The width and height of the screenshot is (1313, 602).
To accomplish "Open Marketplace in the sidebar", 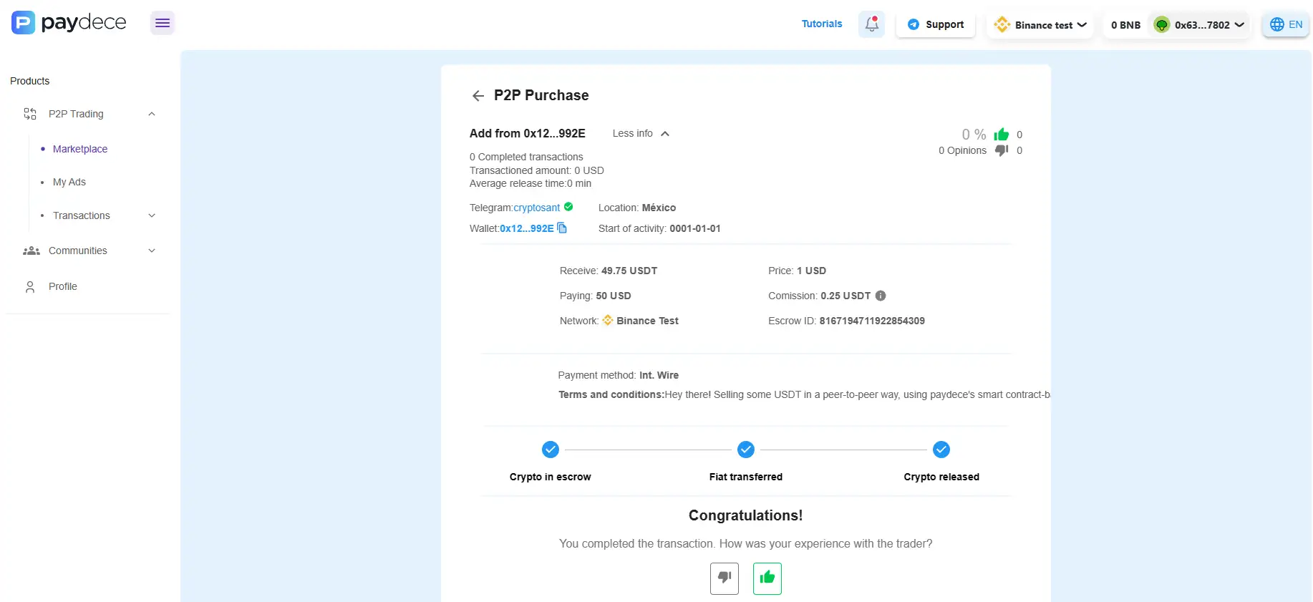I will pyautogui.click(x=80, y=149).
